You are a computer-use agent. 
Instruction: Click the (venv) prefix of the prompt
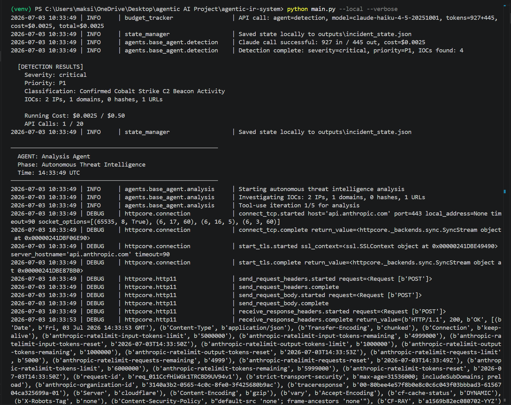pyautogui.click(x=21, y=9)
